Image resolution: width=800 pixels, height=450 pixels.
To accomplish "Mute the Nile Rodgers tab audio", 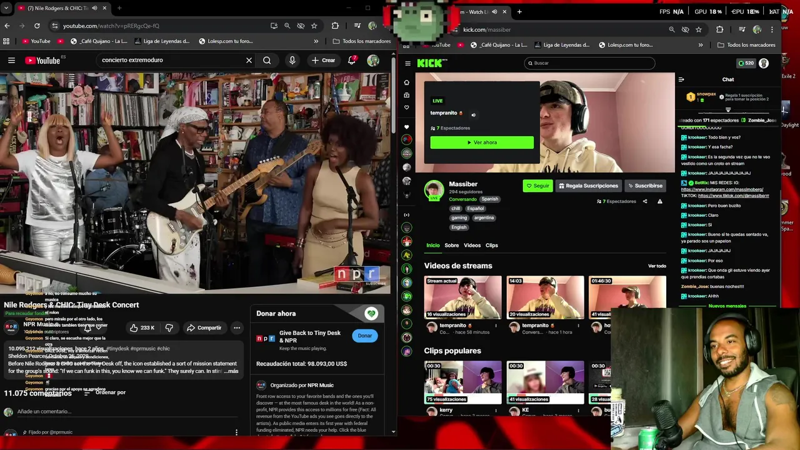I will [x=94, y=8].
